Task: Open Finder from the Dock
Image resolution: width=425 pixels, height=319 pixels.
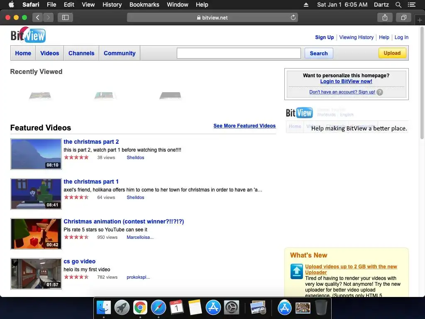Action: (x=104, y=308)
